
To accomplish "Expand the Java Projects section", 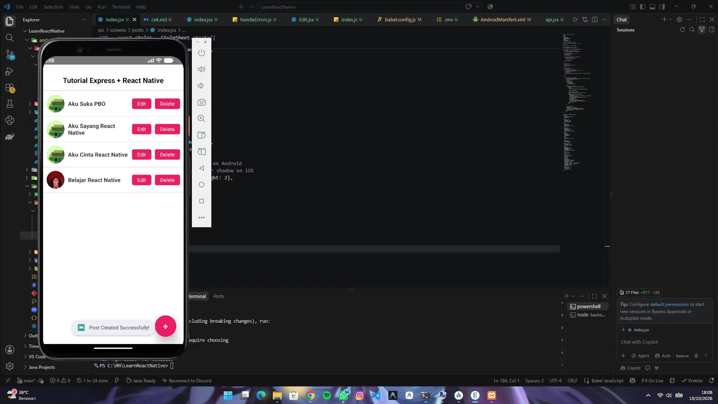I will pyautogui.click(x=42, y=367).
